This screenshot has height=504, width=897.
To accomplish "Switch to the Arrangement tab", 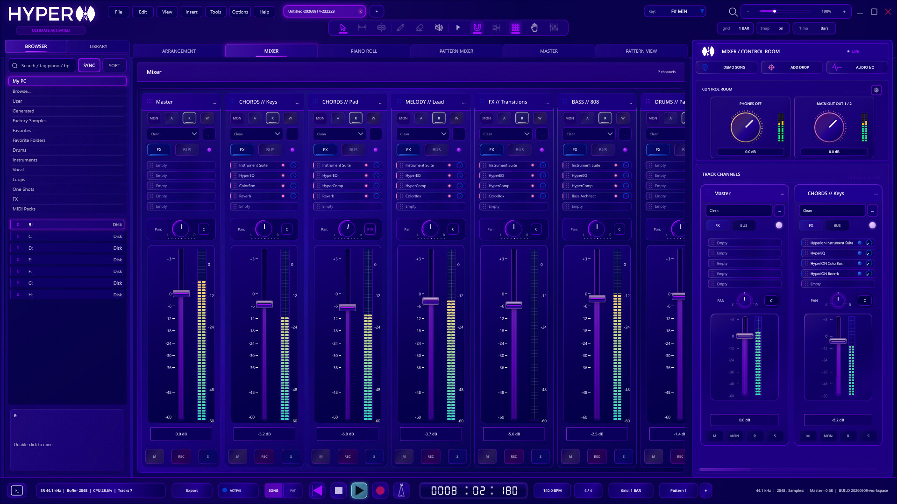I will pyautogui.click(x=179, y=51).
